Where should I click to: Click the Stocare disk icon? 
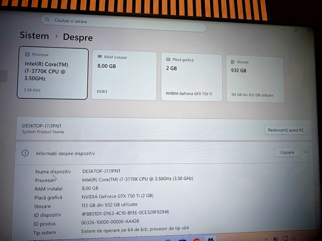tap(233, 62)
